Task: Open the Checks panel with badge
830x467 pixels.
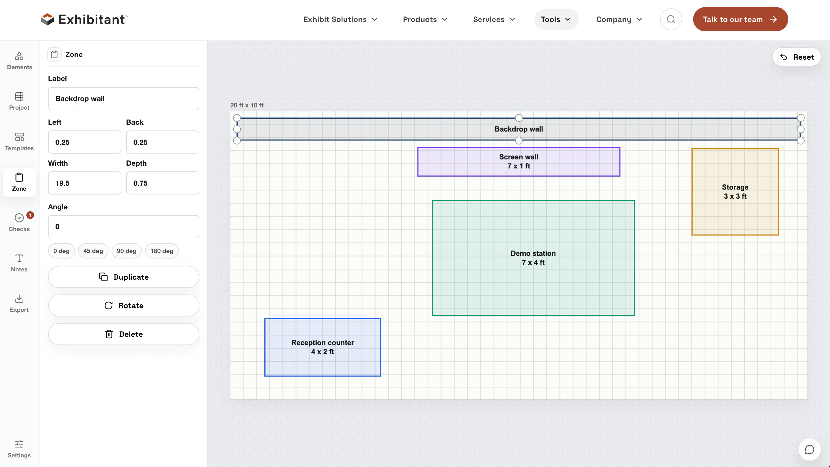Action: pos(19,223)
